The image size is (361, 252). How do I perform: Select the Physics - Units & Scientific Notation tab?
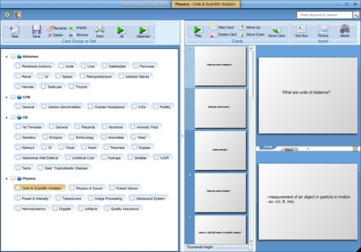[x=205, y=4]
